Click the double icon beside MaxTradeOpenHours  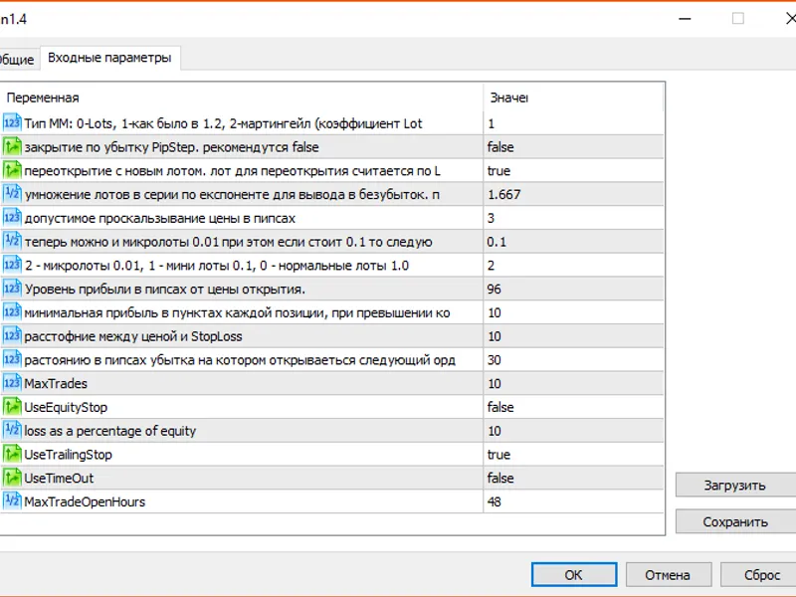point(12,501)
